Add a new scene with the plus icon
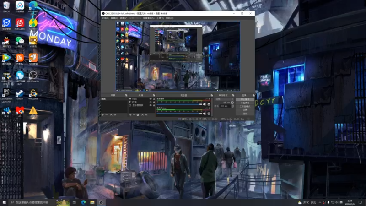The width and height of the screenshot is (366, 206). coord(102,115)
